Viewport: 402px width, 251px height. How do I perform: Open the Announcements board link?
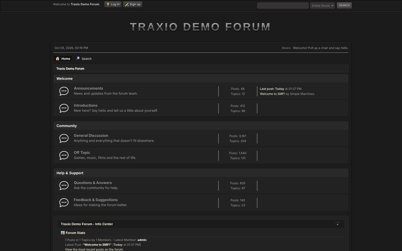click(88, 88)
